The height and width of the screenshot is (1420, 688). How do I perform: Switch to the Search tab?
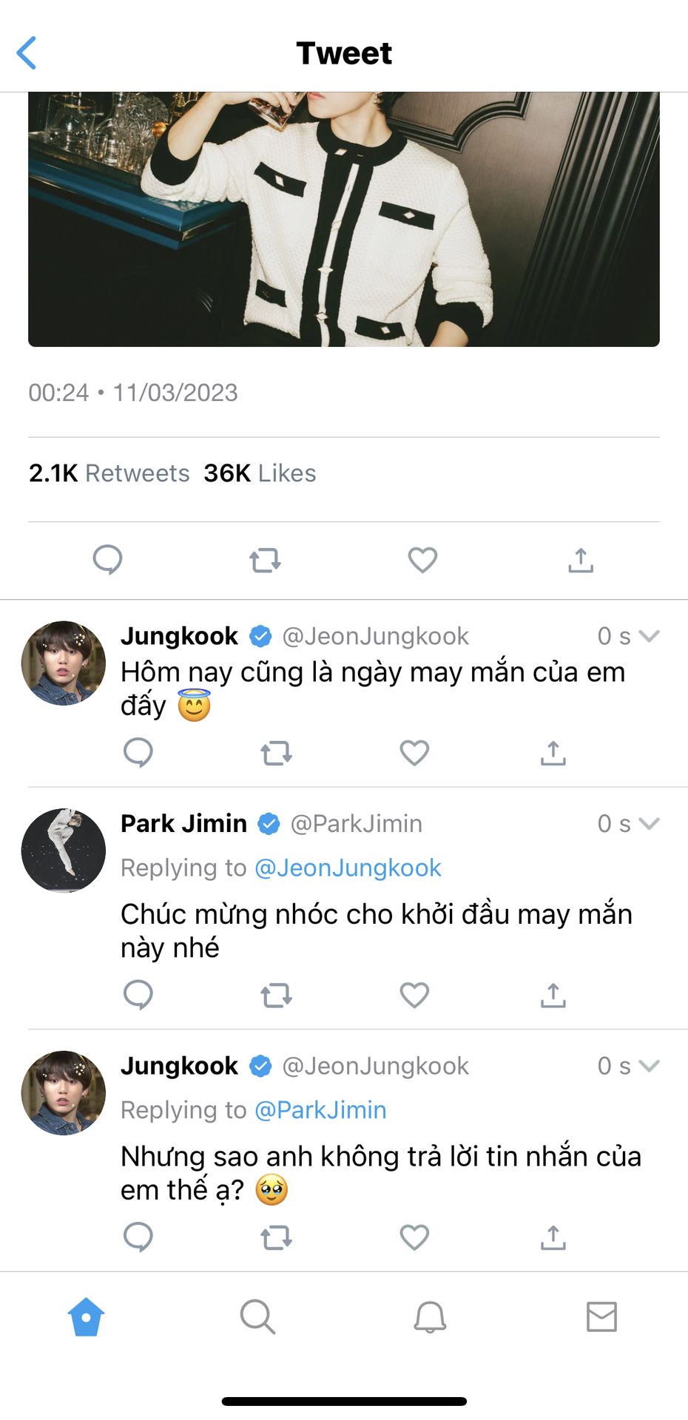(x=257, y=1316)
